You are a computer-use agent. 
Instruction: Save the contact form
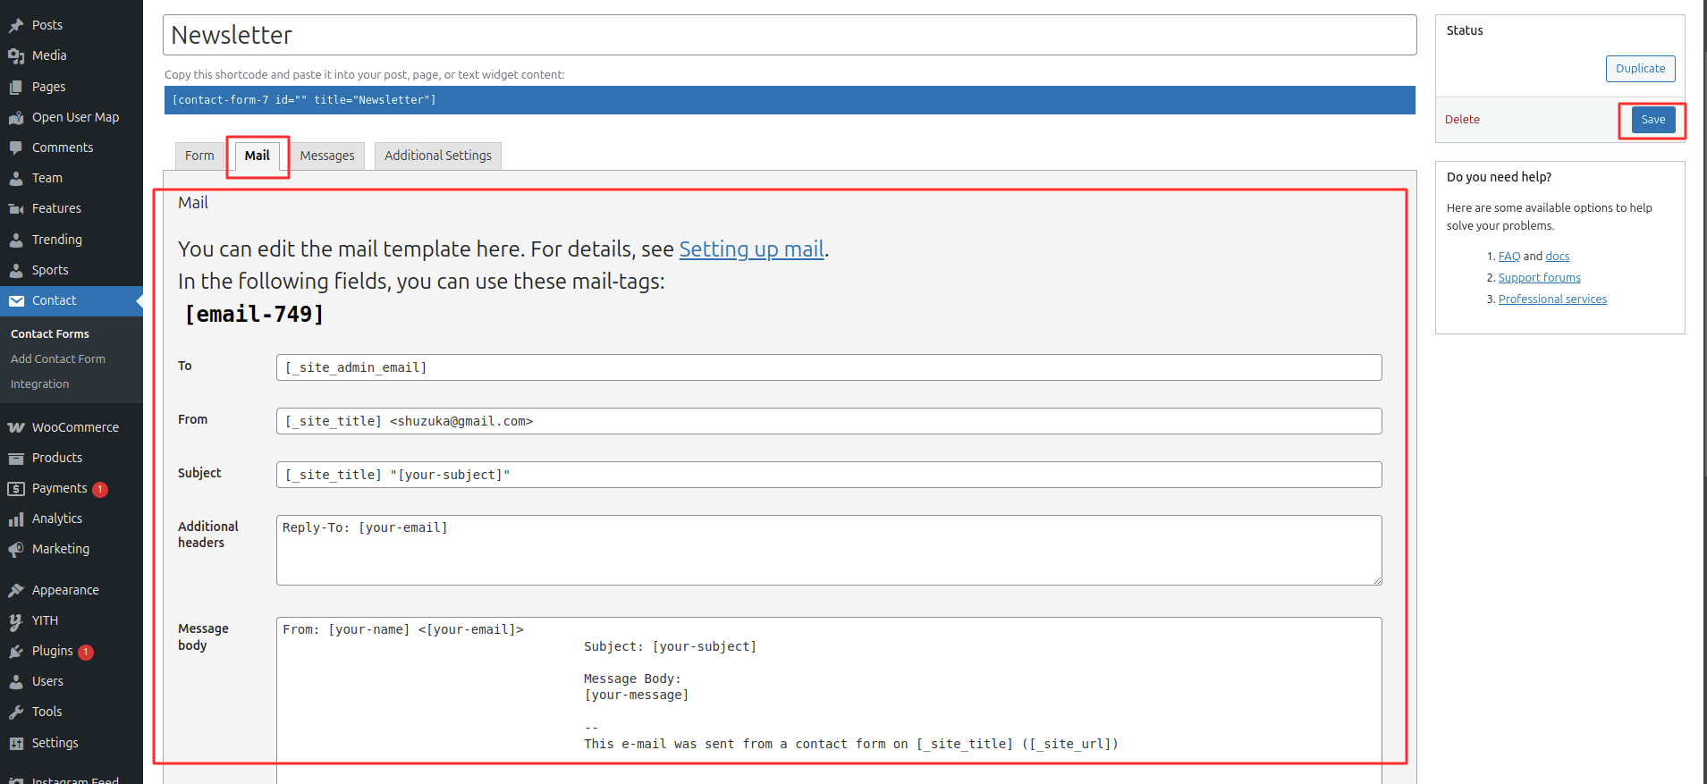pyautogui.click(x=1653, y=120)
